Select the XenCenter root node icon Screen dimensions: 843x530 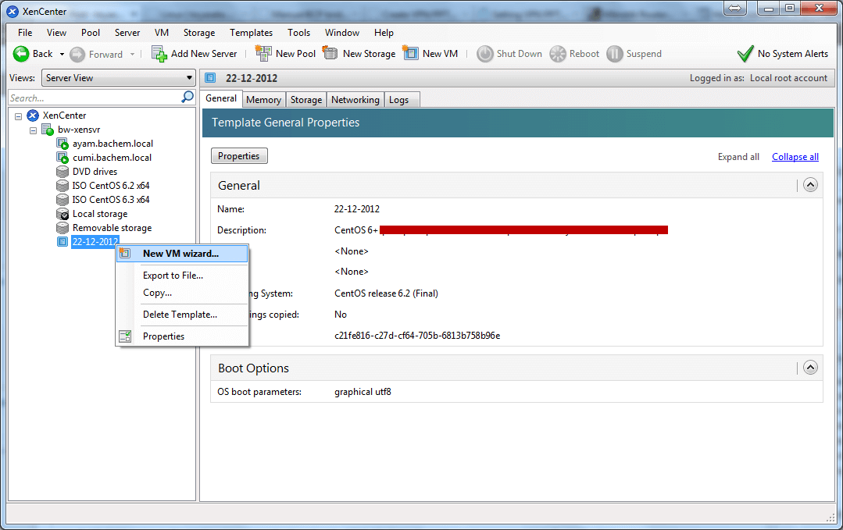point(33,116)
